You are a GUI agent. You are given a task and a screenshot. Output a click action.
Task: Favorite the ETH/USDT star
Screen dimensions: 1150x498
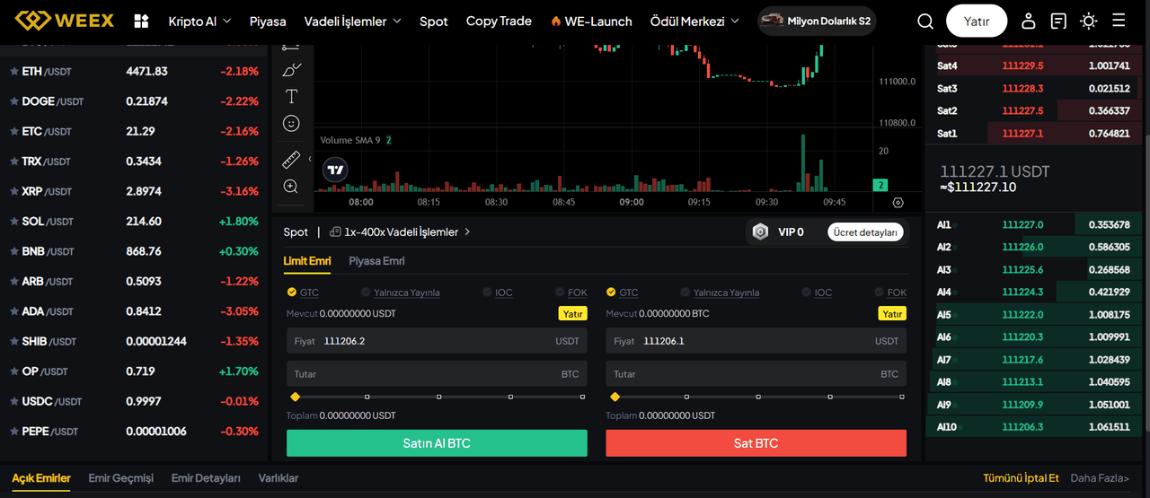(14, 71)
